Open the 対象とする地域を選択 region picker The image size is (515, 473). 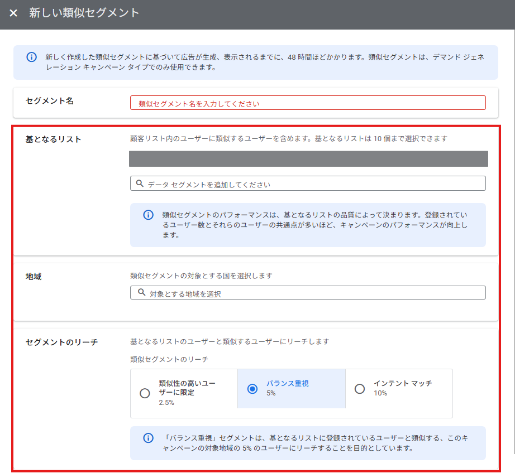click(x=313, y=293)
